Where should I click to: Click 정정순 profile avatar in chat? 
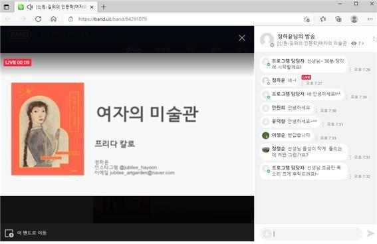point(266,150)
